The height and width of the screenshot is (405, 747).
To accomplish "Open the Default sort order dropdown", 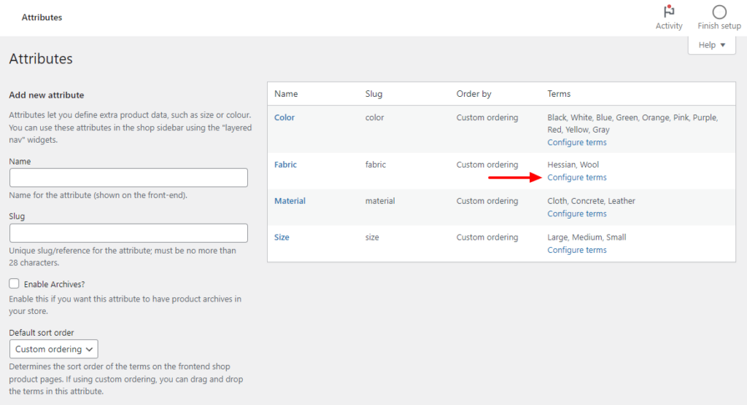I will 54,349.
